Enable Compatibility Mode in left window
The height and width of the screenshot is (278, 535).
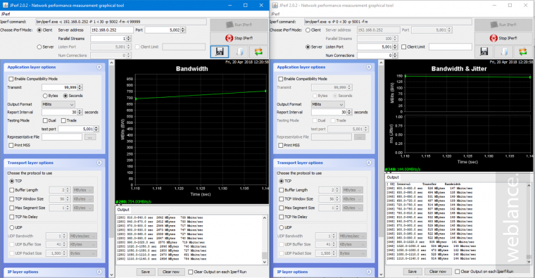pyautogui.click(x=11, y=79)
